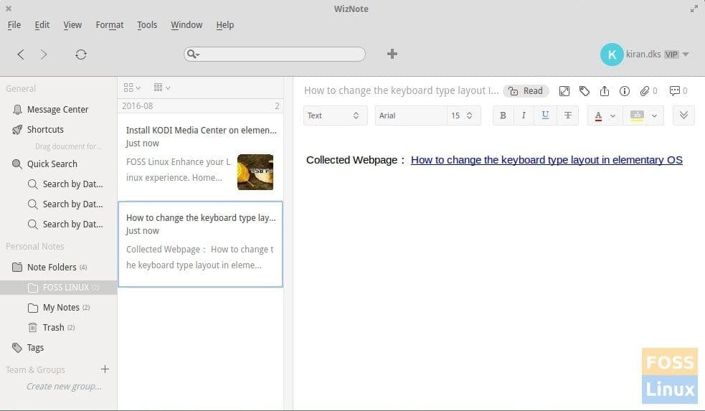Click the KODI note thumbnail image

(255, 172)
